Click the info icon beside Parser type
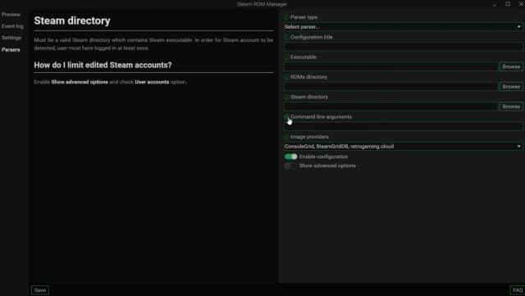 coord(286,17)
